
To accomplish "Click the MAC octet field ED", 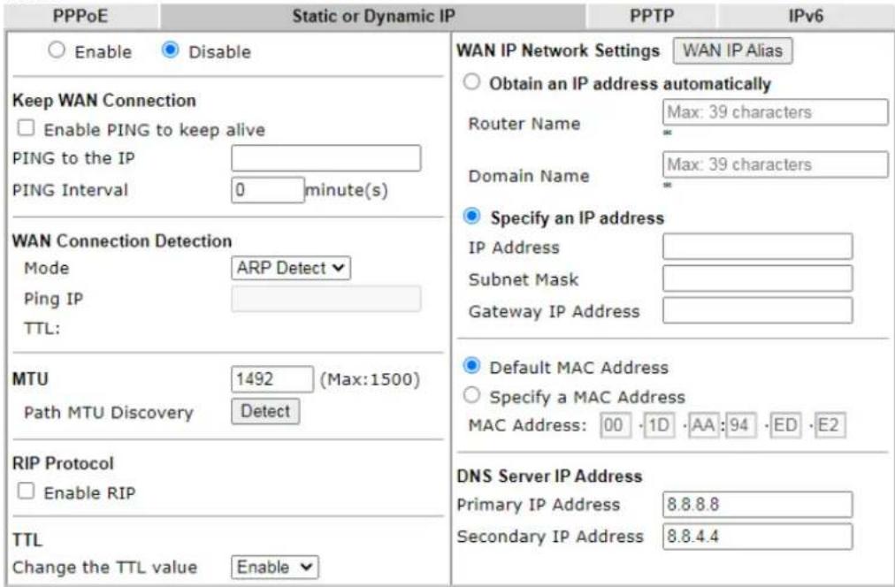I will [x=785, y=425].
